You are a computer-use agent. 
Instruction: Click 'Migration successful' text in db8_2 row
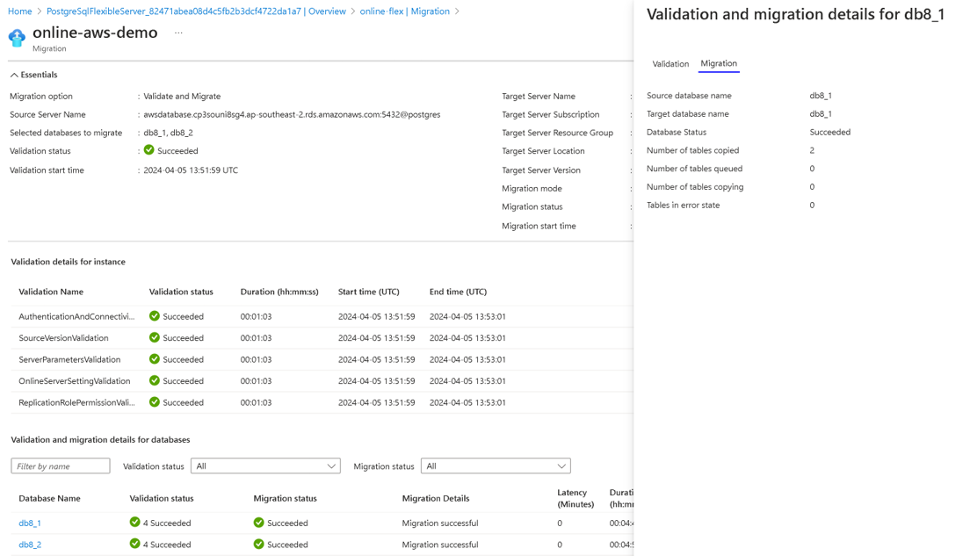point(440,545)
